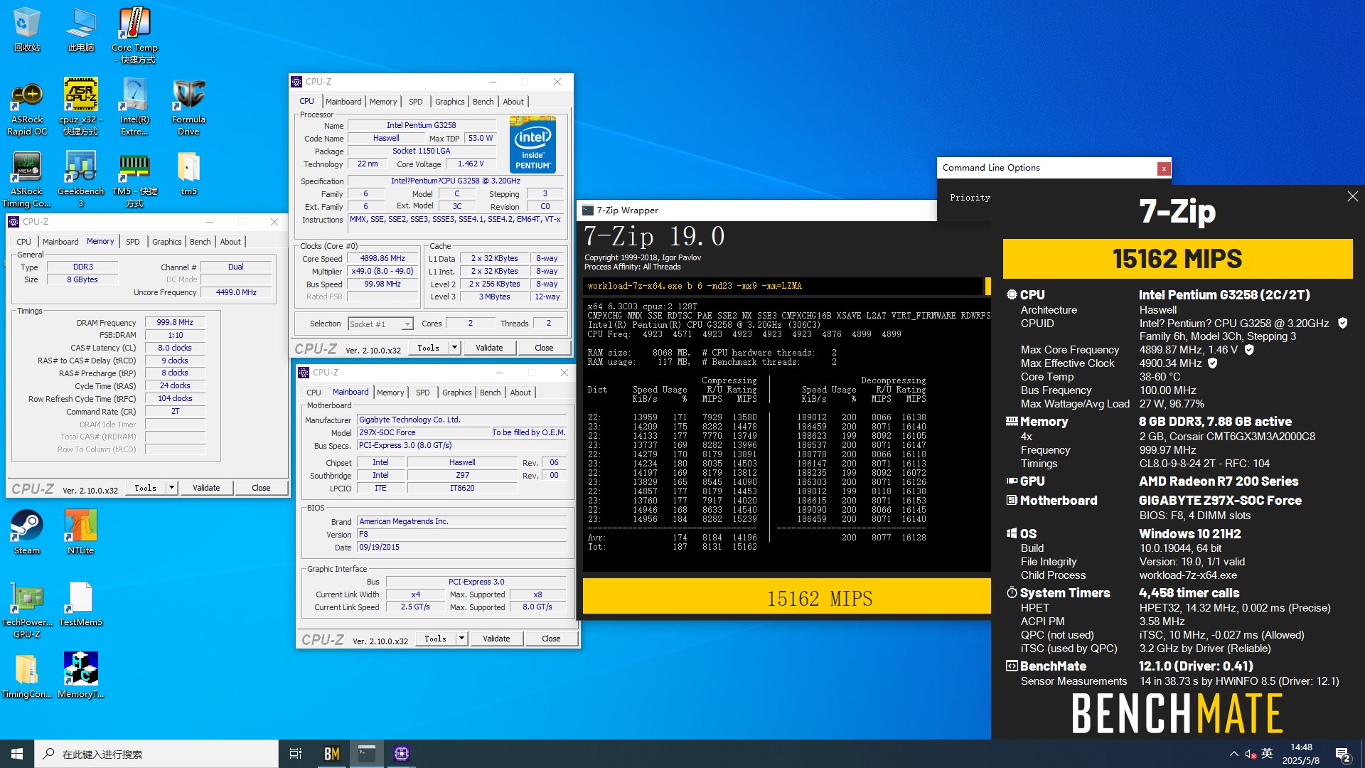Click the muted volume tray icon
Viewport: 1365px width, 768px height.
(x=1251, y=754)
